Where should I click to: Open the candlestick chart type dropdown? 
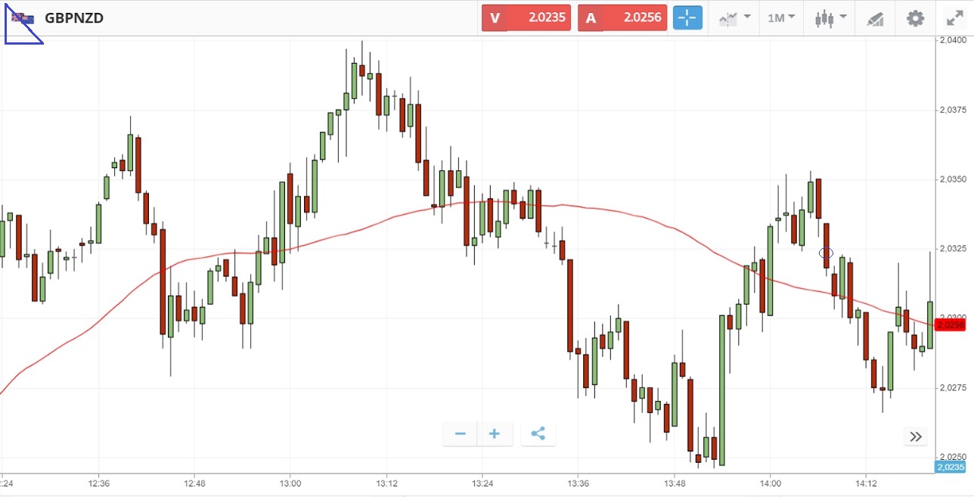click(x=830, y=17)
